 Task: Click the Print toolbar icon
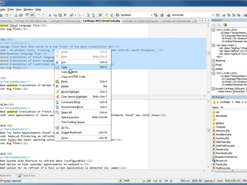click(21, 15)
